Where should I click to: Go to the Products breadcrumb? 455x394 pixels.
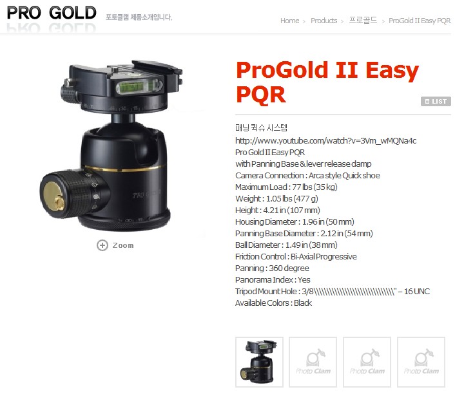tap(324, 21)
